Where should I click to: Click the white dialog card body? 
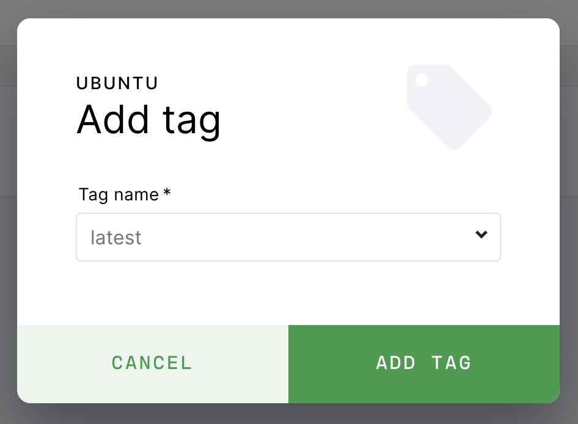click(288, 293)
